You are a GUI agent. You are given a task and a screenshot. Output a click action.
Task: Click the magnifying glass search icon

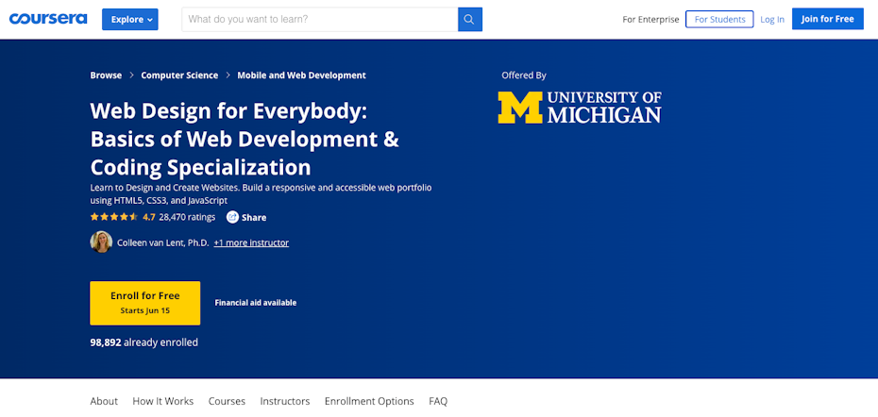[469, 19]
